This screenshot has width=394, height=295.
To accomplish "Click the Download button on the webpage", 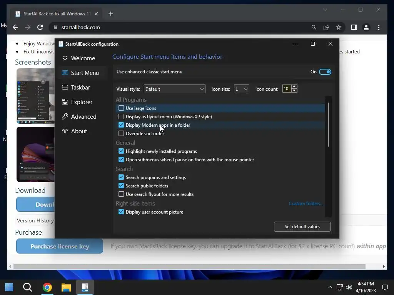I will [x=35, y=204].
